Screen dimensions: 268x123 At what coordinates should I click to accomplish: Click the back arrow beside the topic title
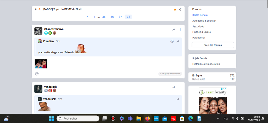click(36, 9)
